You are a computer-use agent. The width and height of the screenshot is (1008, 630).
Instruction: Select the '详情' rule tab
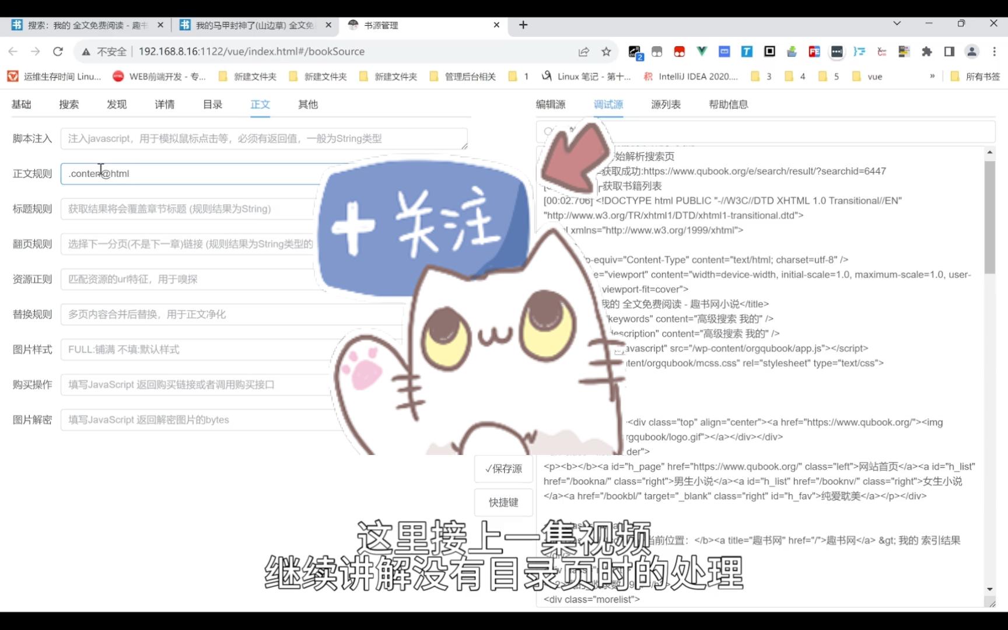(164, 104)
